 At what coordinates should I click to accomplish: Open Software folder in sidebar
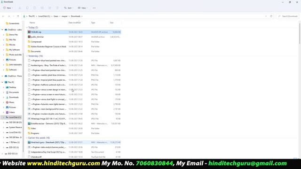pos(11,70)
